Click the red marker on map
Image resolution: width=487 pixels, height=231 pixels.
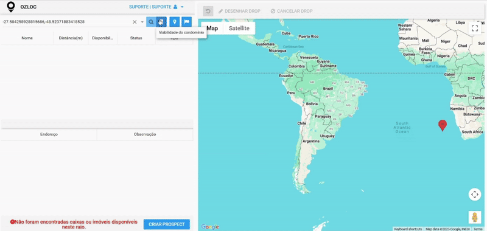pos(443,125)
